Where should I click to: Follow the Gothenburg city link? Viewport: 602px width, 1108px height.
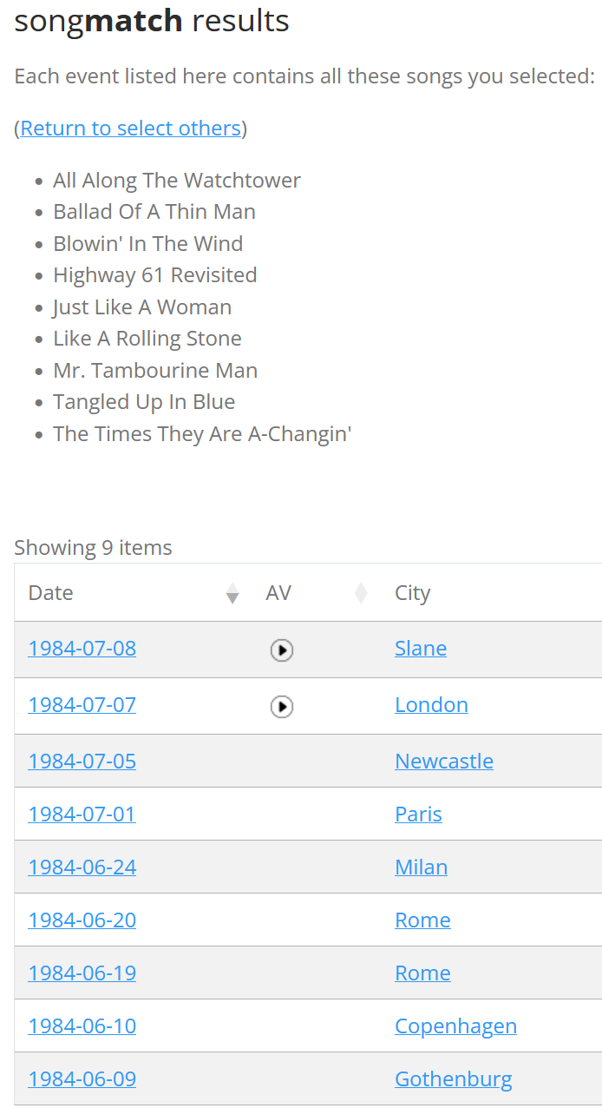[453, 1079]
